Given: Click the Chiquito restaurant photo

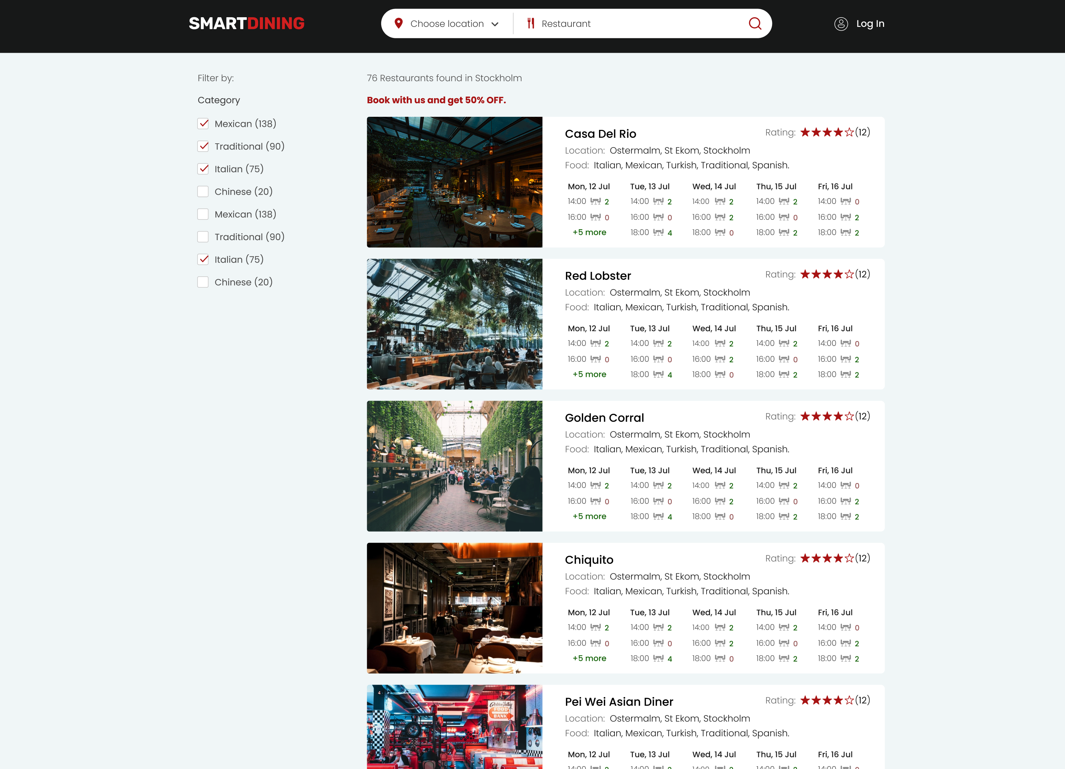Looking at the screenshot, I should coord(455,608).
